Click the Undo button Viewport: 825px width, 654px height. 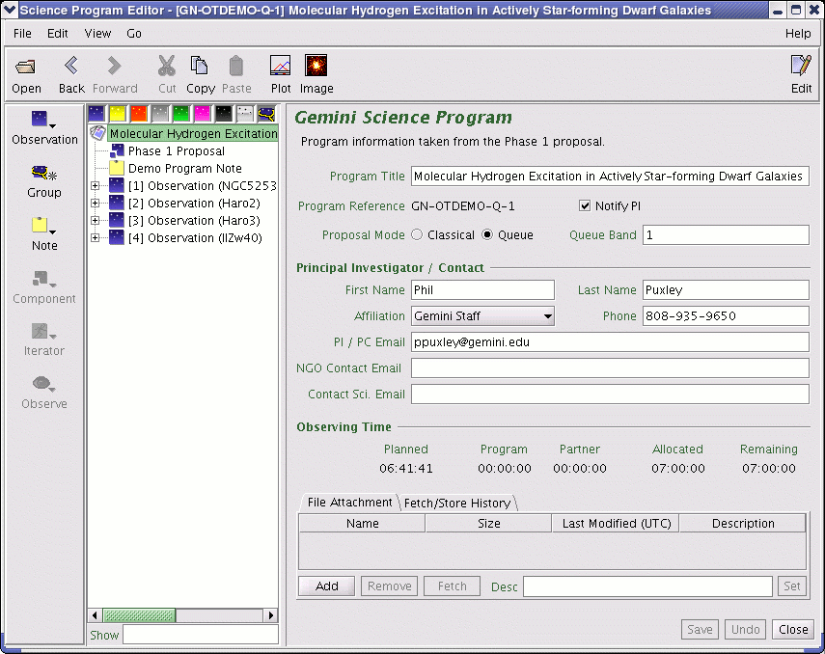coord(746,629)
